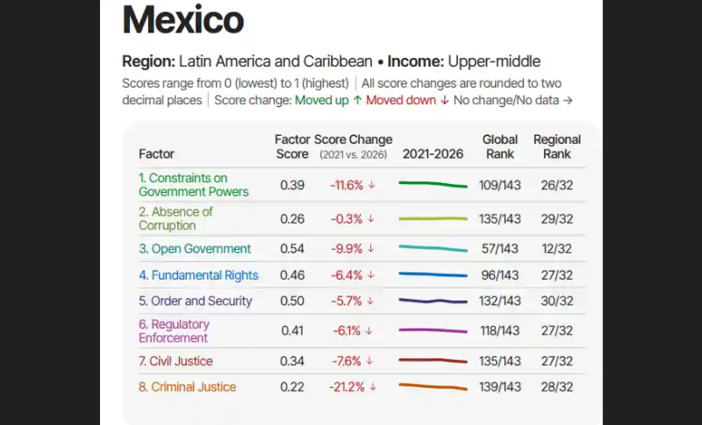Image resolution: width=702 pixels, height=425 pixels.
Task: Select the Criminal Justice factor link
Action: click(x=187, y=386)
